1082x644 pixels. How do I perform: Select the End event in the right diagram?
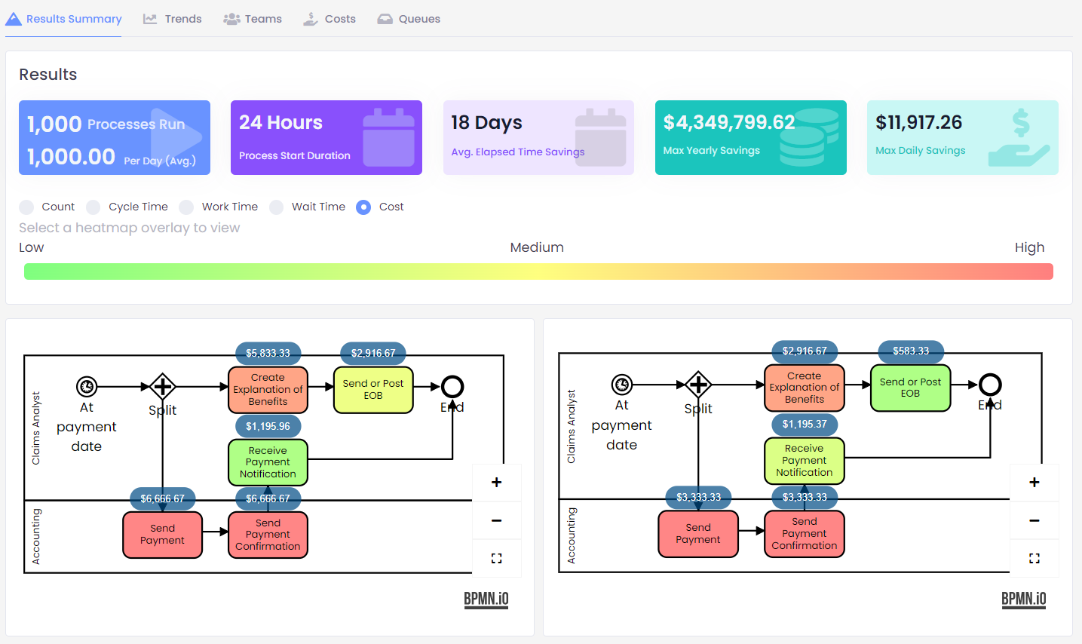pos(989,385)
